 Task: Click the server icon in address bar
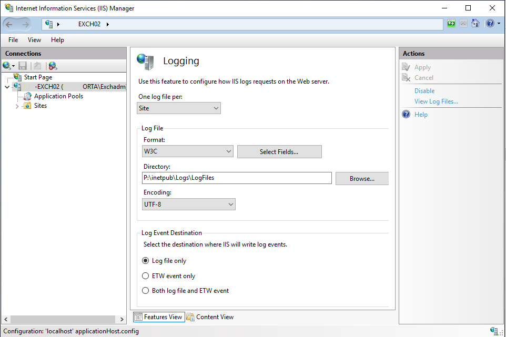click(x=49, y=24)
